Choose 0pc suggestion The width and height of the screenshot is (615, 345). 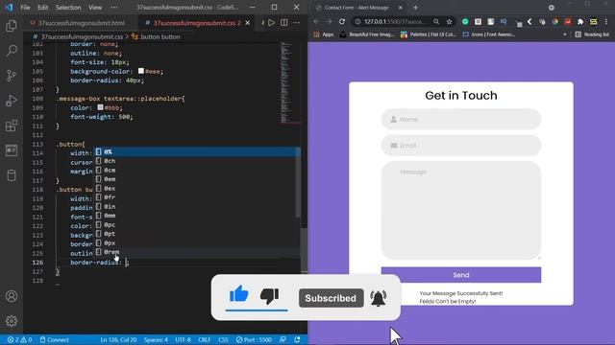196,224
